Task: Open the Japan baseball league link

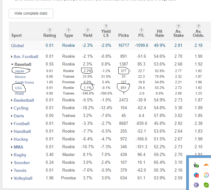Action: tap(19, 71)
